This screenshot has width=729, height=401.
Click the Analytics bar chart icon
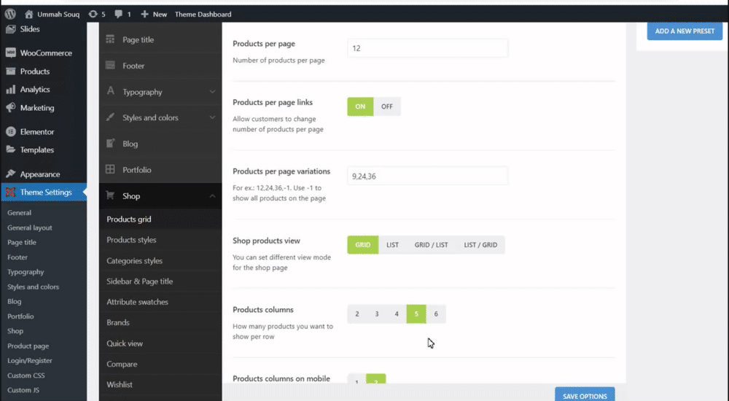[10, 90]
